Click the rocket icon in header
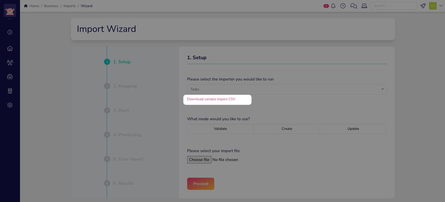Screen dimensions: 445x202 pyautogui.click(x=423, y=6)
